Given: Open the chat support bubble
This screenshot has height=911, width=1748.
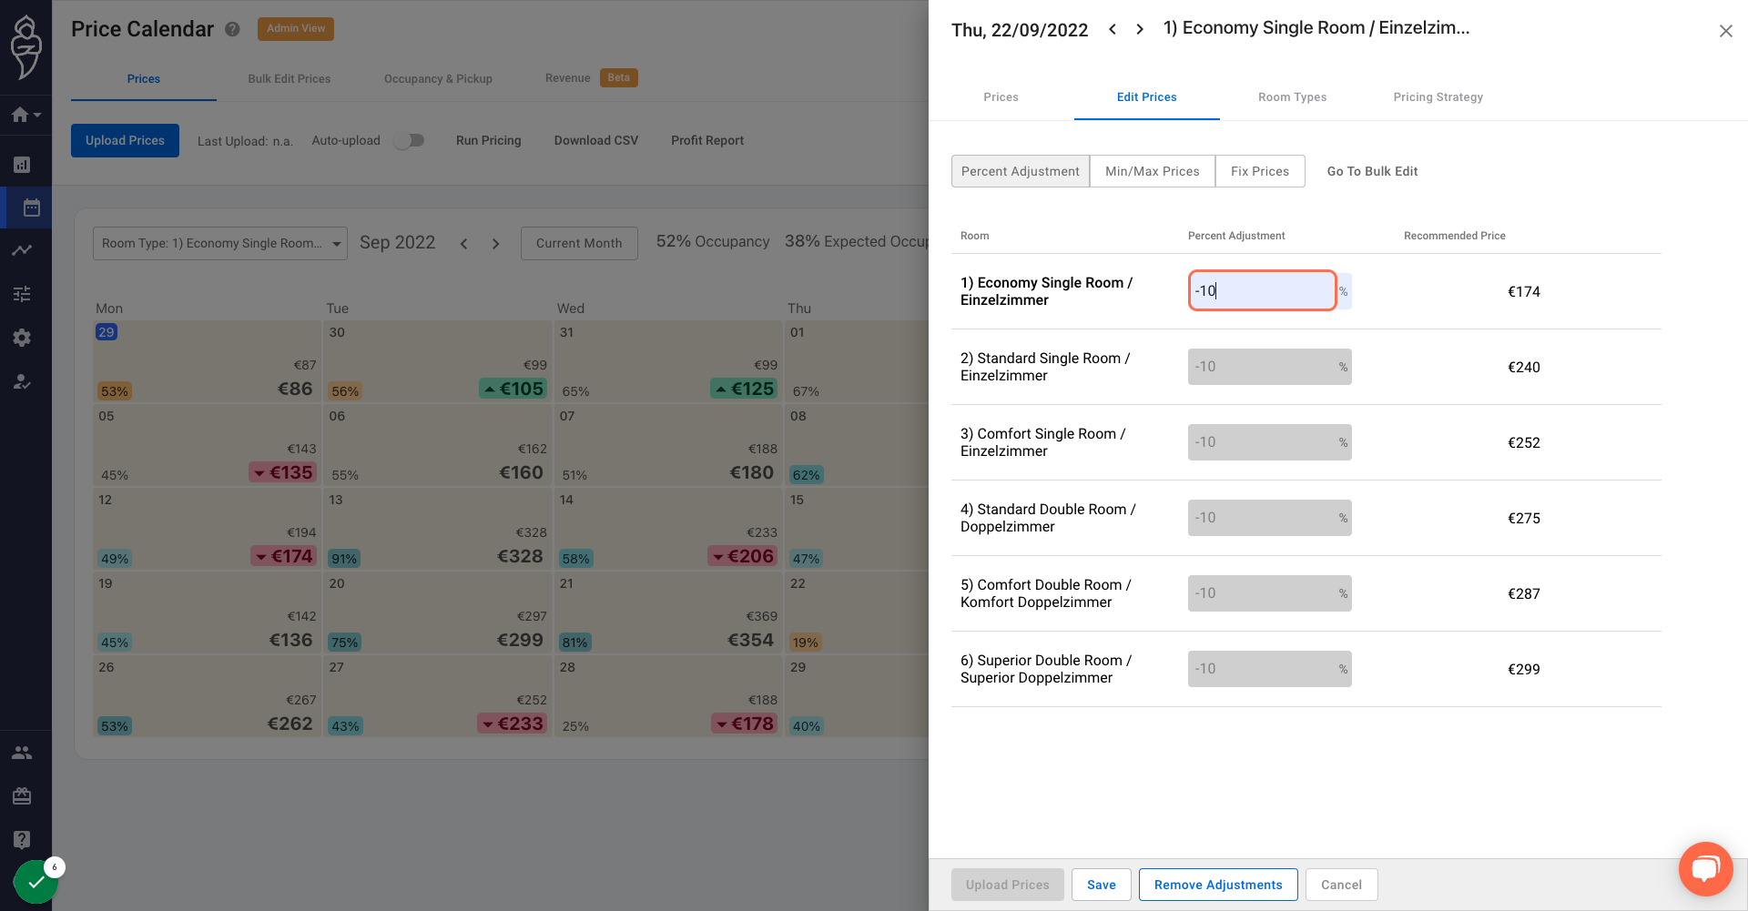Looking at the screenshot, I should click(1705, 869).
